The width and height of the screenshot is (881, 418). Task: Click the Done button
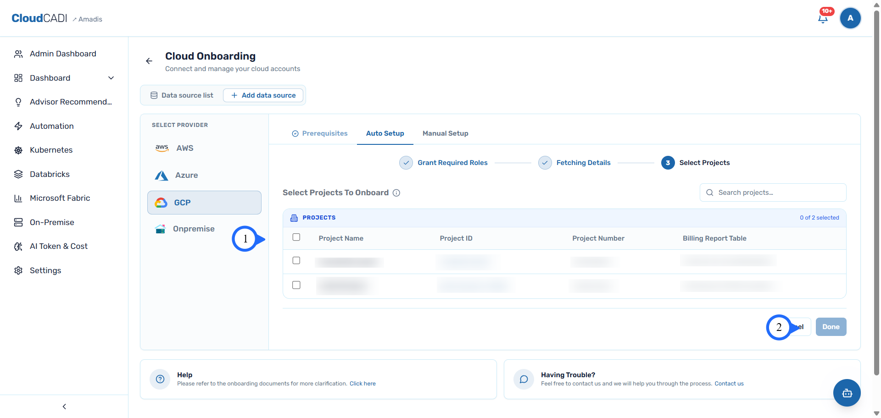(831, 327)
